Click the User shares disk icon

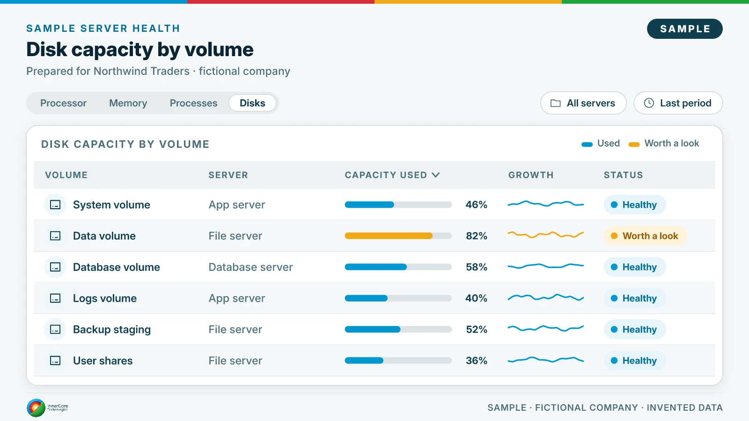coord(55,361)
